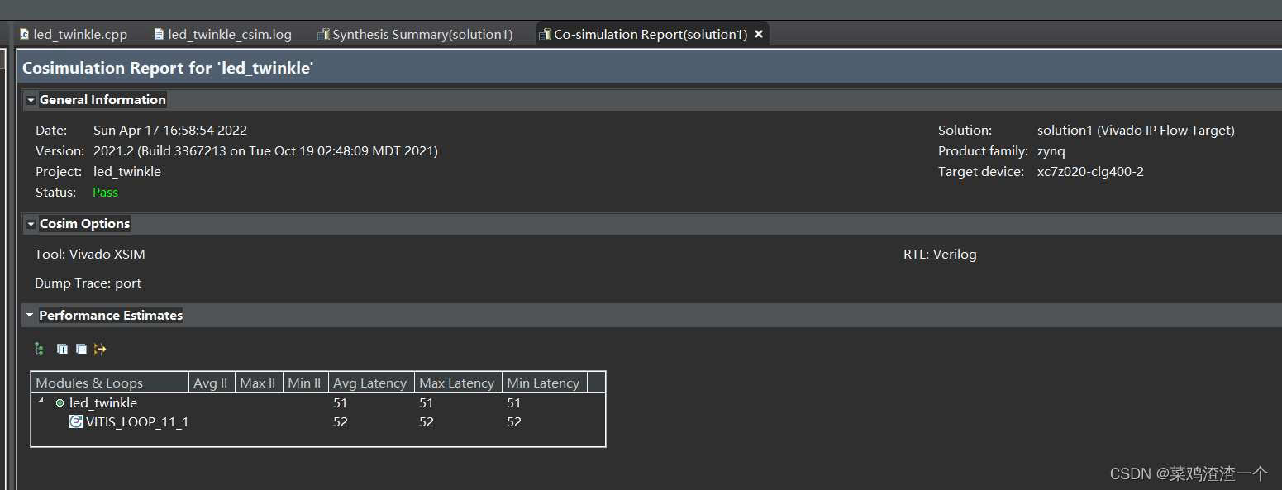Click the Avg Latency value 52
The width and height of the screenshot is (1282, 490).
point(341,421)
